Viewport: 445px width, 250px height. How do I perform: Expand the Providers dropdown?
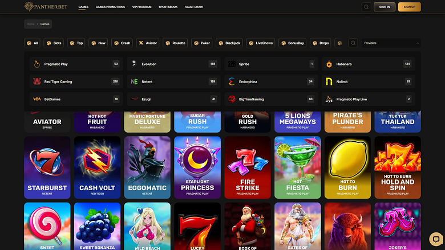point(391,43)
